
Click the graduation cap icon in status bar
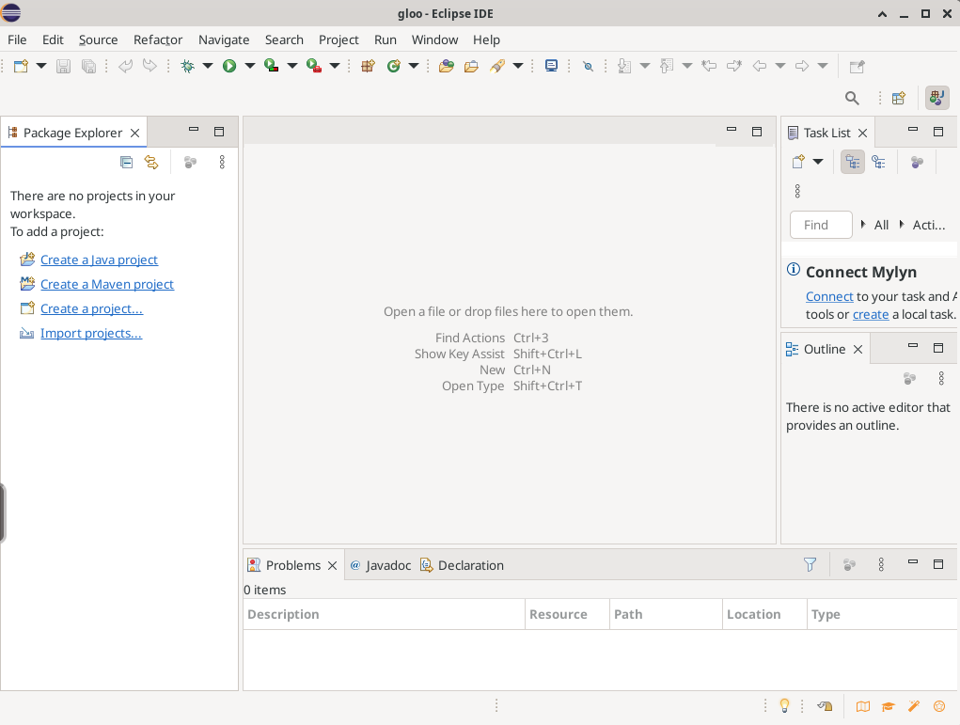(889, 706)
